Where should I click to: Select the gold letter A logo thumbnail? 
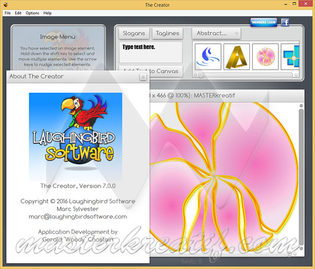(x=237, y=56)
